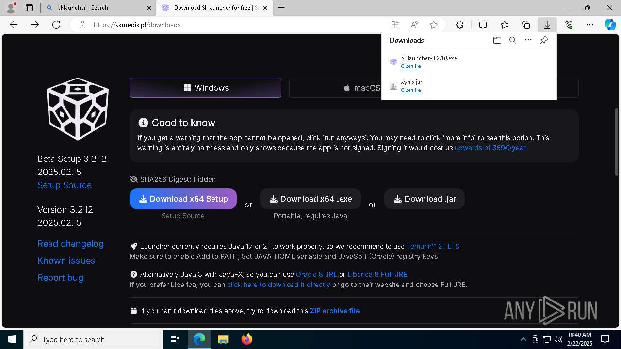Image resolution: width=621 pixels, height=349 pixels.
Task: Select the Windows platform tab
Action: click(205, 88)
